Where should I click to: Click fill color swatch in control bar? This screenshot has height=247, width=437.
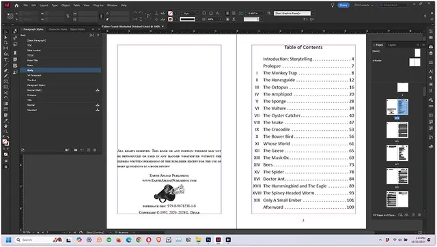click(x=170, y=13)
